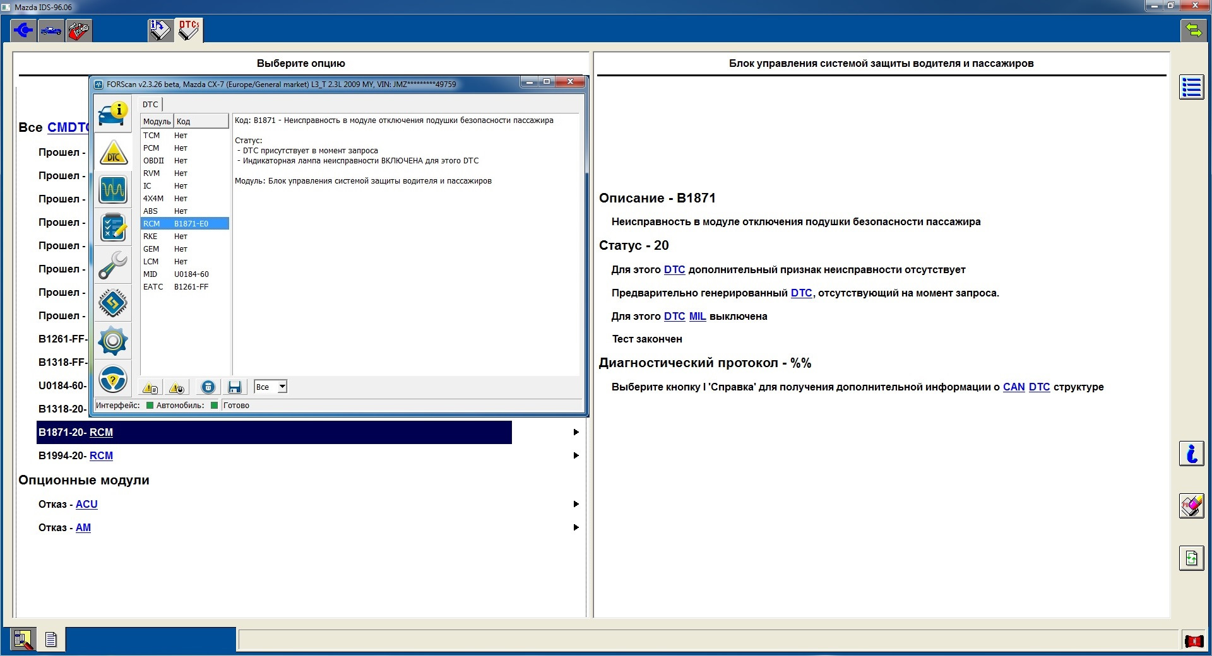
Task: Select the RKE module row in FORScan
Action: 184,237
